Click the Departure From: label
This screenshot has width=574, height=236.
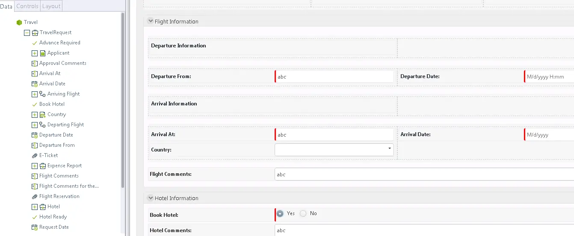(171, 76)
